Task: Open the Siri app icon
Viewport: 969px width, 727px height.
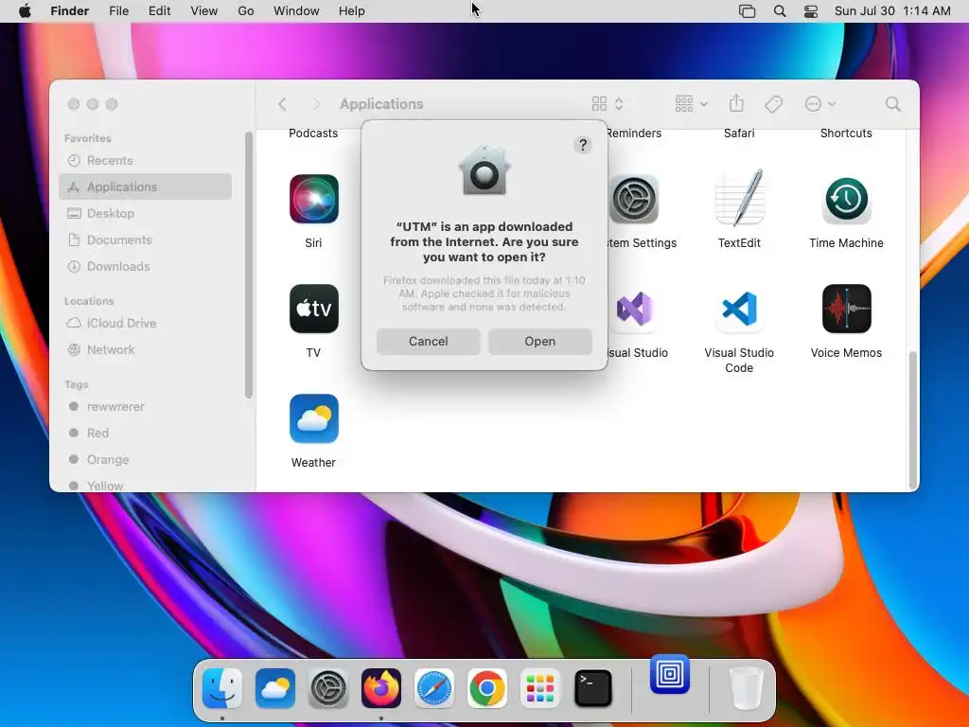Action: coord(313,199)
